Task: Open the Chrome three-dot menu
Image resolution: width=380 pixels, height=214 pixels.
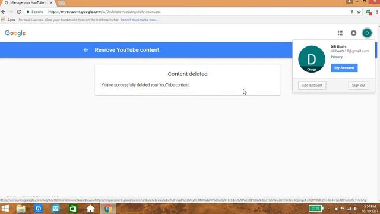Action: 377,12
